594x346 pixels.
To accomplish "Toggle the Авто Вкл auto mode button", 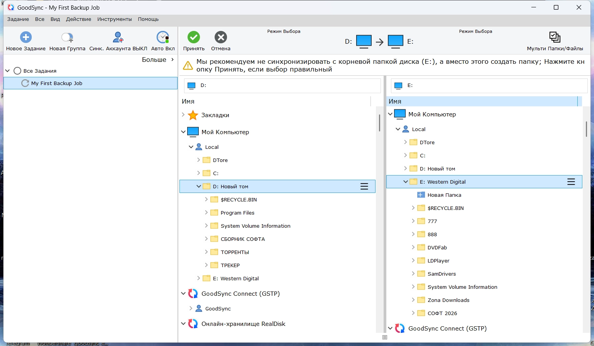I will click(x=163, y=37).
